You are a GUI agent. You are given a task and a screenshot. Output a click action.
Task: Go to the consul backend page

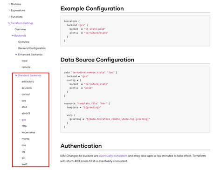tap(26, 94)
